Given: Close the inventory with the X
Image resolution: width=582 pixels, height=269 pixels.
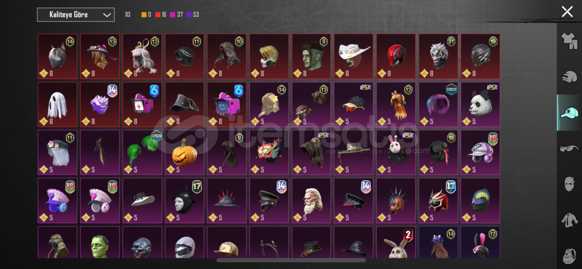Looking at the screenshot, I should [567, 12].
